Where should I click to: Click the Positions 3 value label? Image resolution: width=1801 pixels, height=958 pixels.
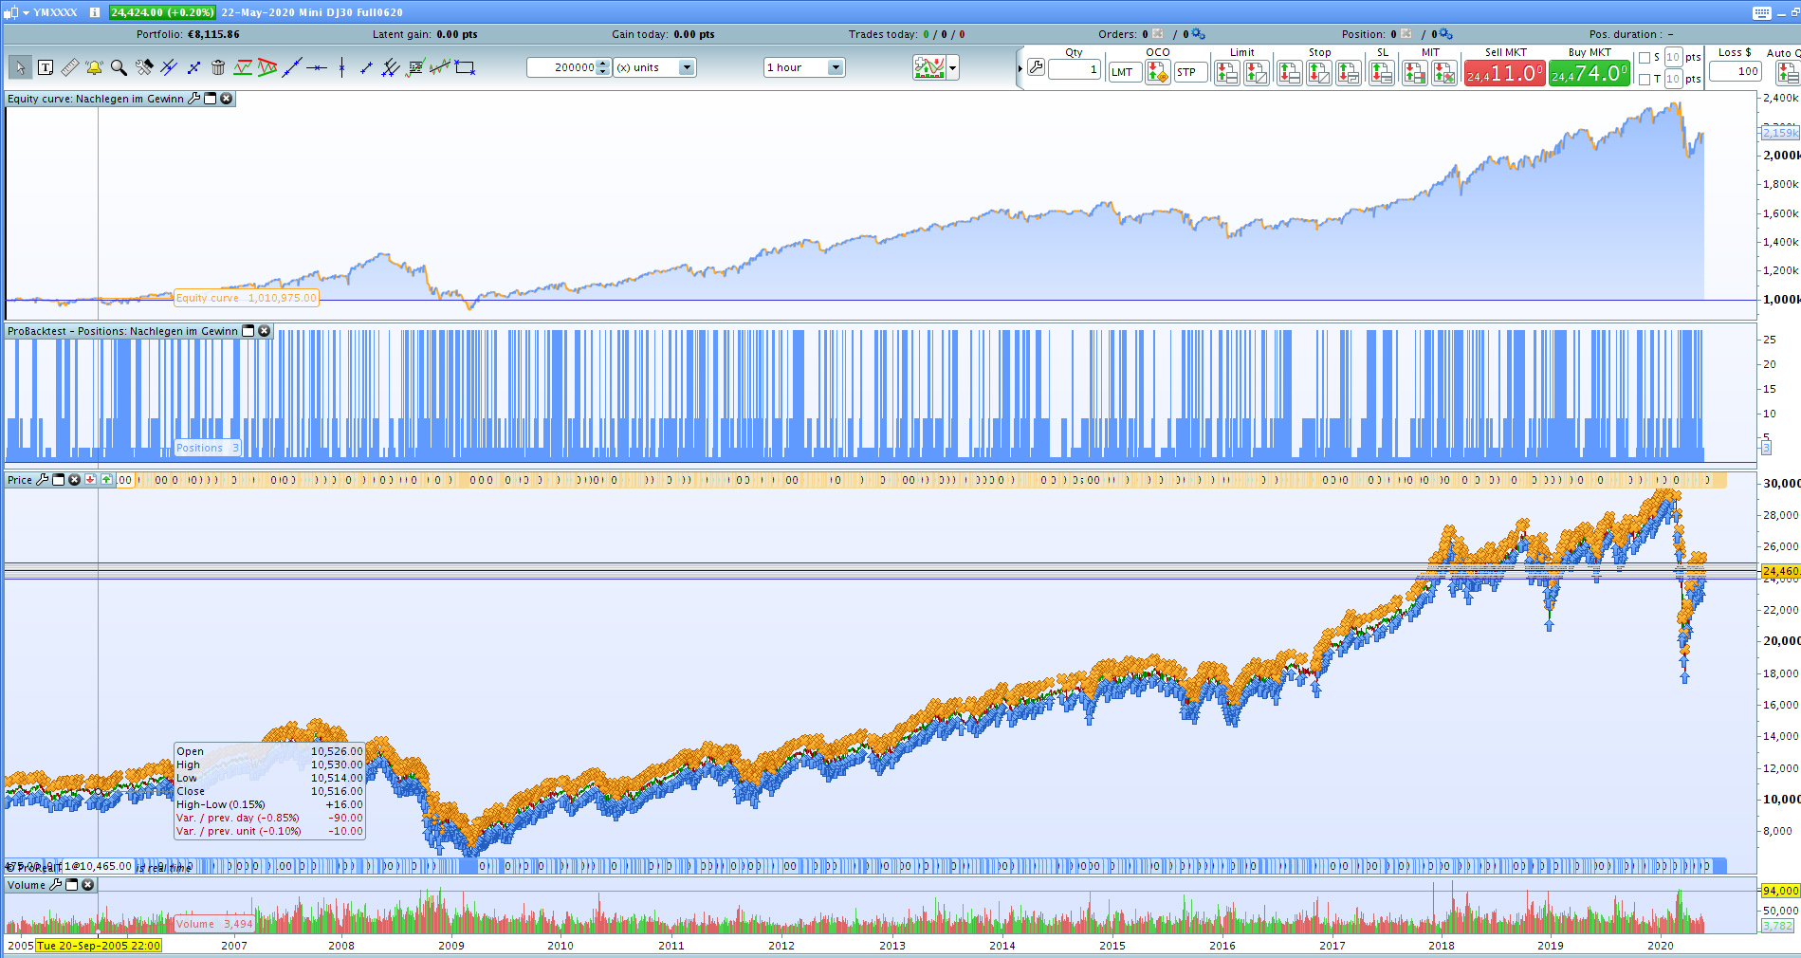pos(208,448)
